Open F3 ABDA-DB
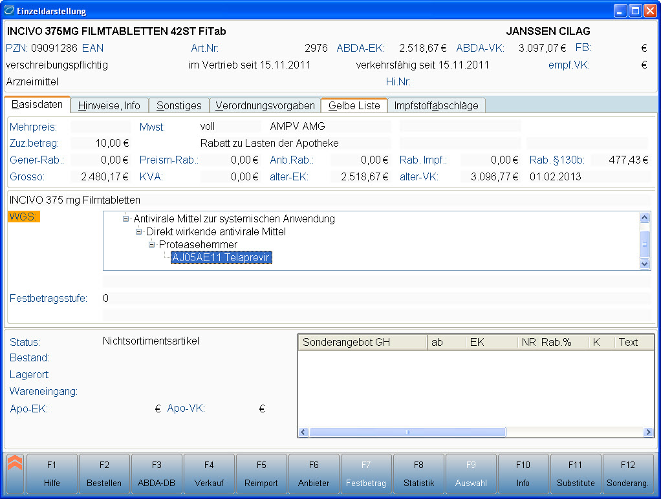This screenshot has height=499, width=661. [157, 474]
